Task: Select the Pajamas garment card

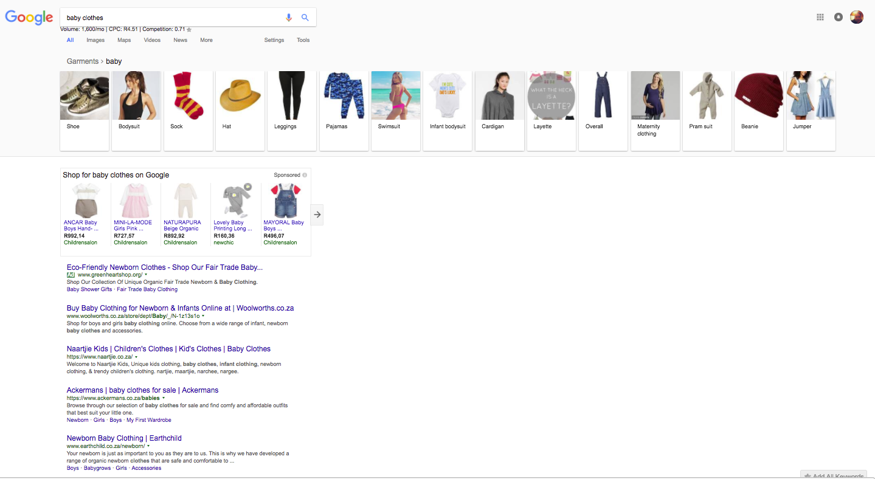Action: tap(344, 111)
